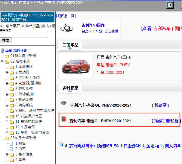Select tree item 13 车身、钣金与喷漆

(x=32, y=133)
